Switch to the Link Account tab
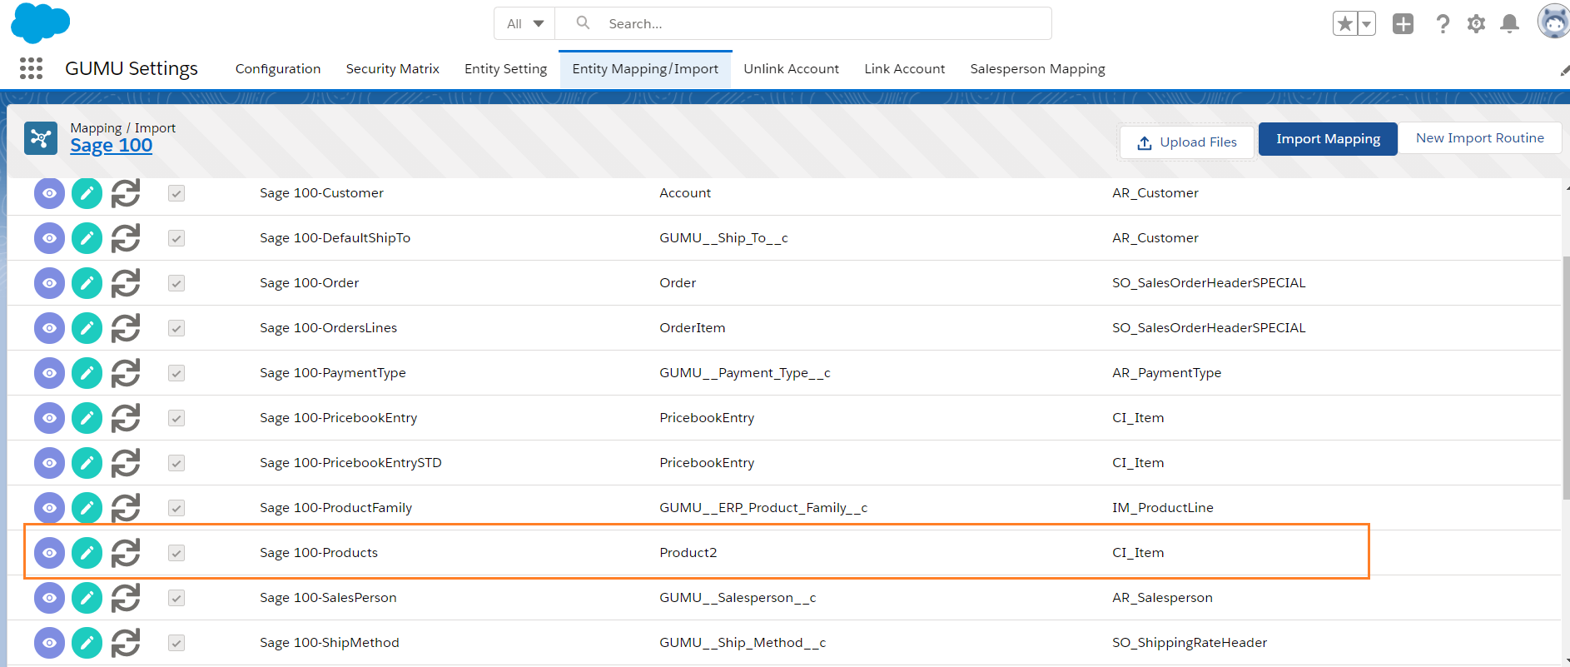This screenshot has height=667, width=1570. click(x=905, y=69)
